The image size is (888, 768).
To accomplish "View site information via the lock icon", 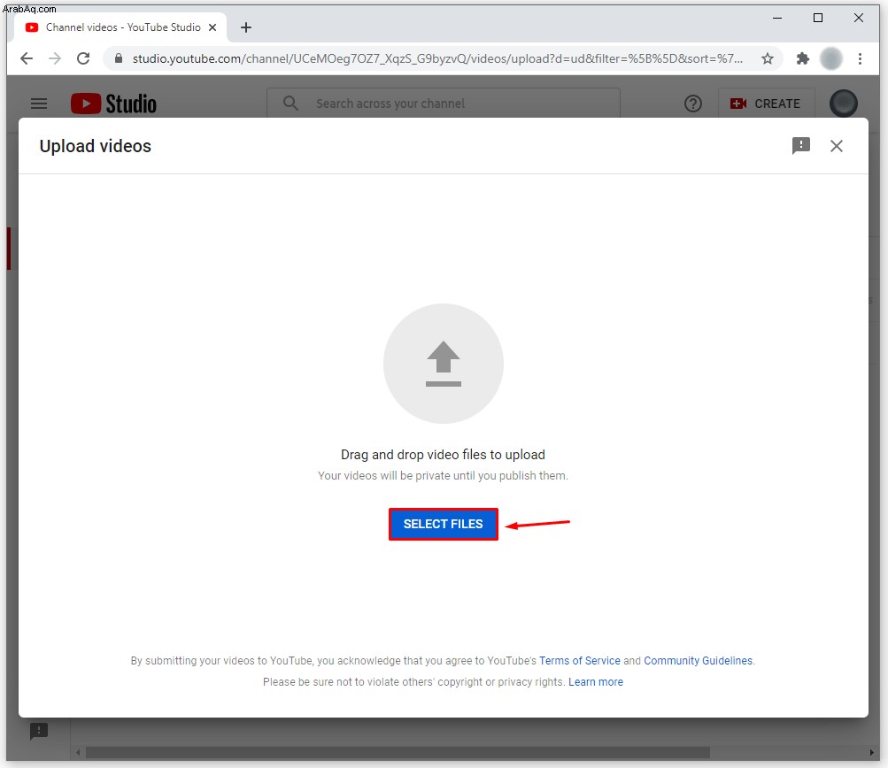I will click(x=119, y=58).
